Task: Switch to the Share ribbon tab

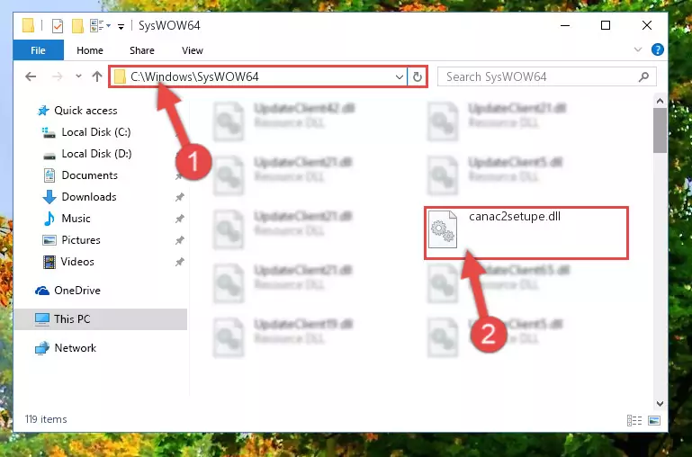Action: pyautogui.click(x=141, y=50)
